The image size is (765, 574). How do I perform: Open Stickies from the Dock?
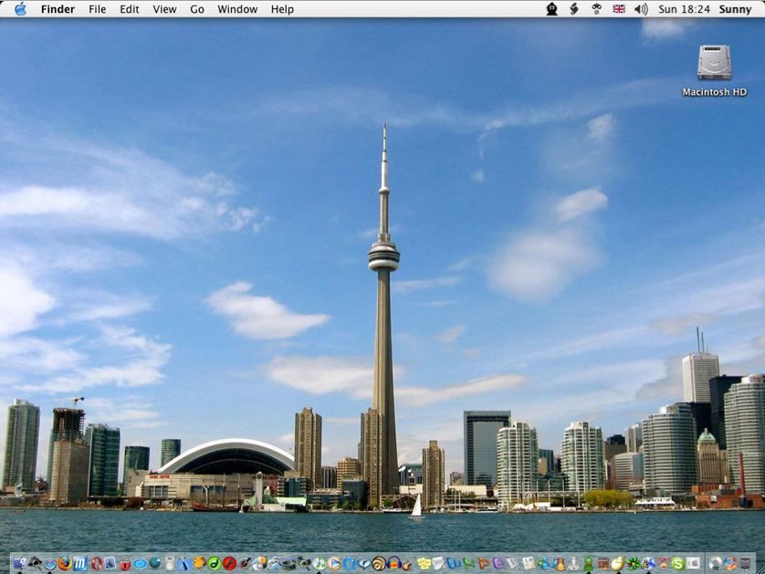coord(424,564)
